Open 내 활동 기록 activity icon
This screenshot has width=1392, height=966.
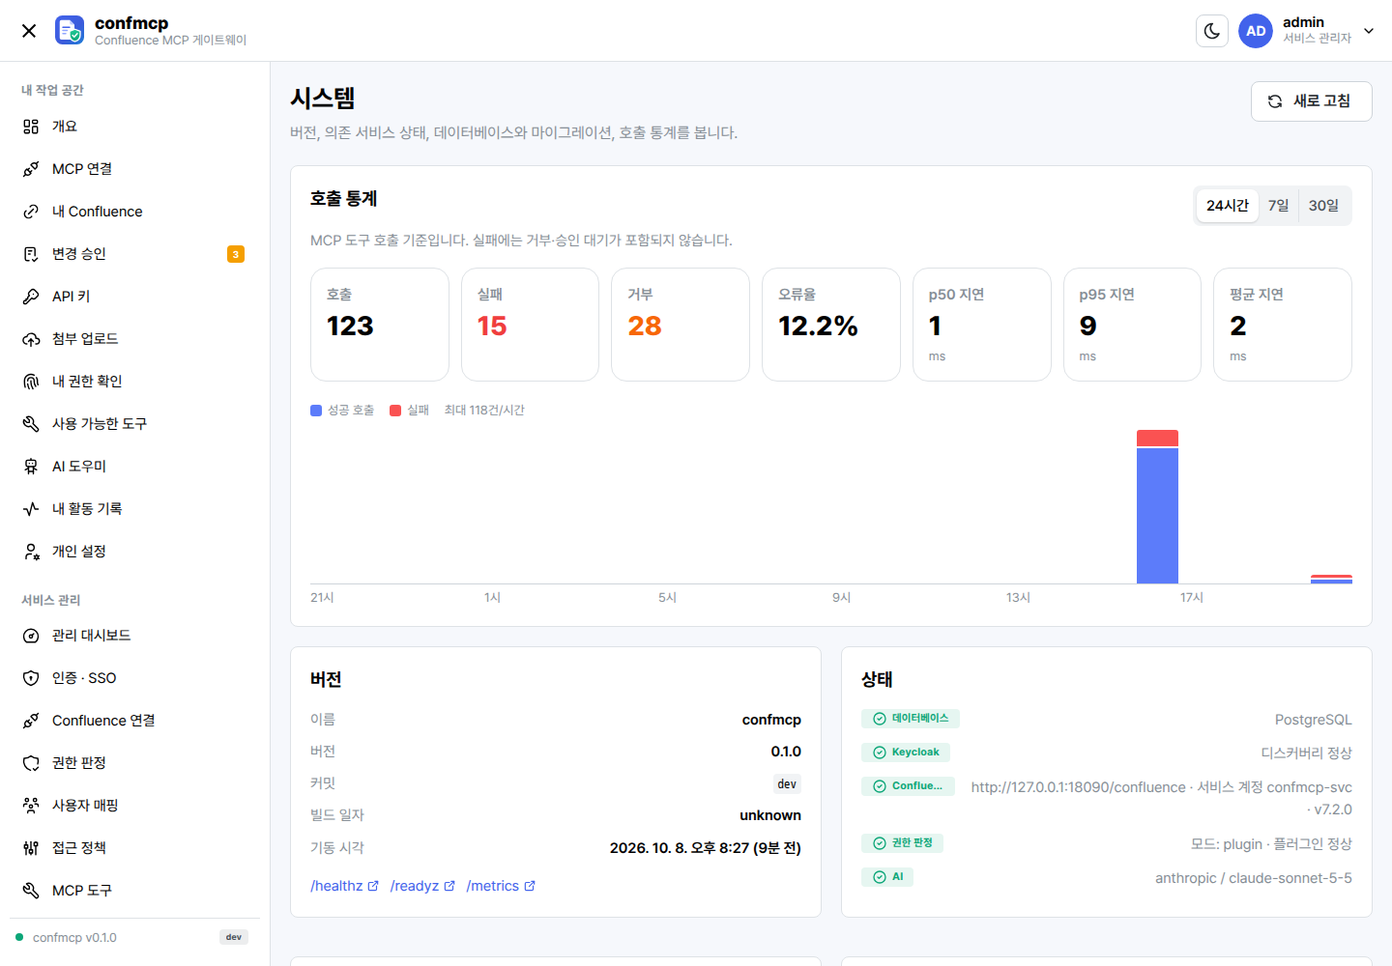pyautogui.click(x=31, y=509)
